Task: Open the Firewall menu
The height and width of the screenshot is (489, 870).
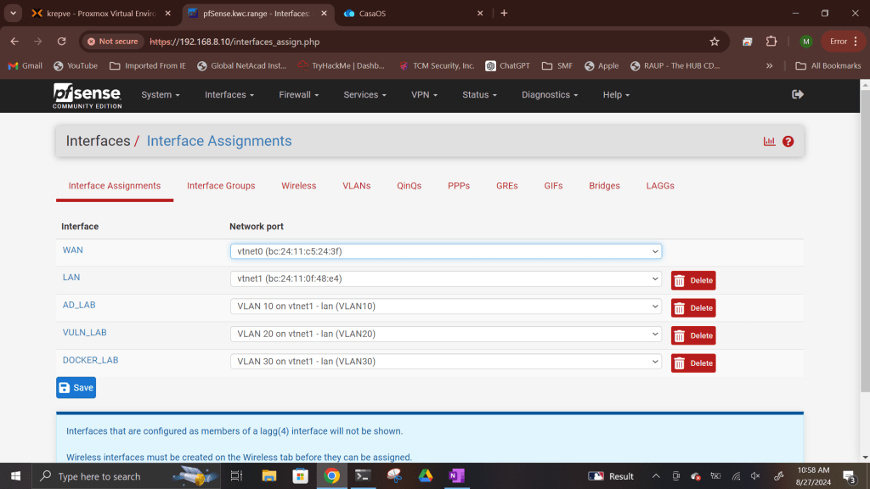Action: (x=298, y=95)
